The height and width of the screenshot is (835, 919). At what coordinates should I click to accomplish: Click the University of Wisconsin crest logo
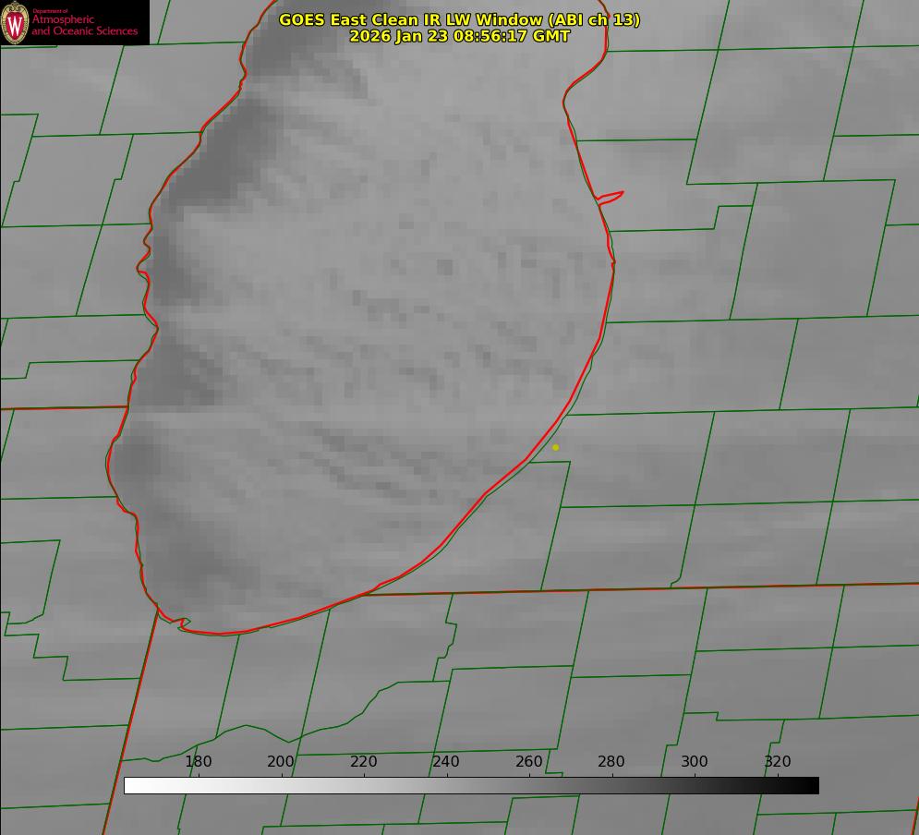(x=15, y=22)
